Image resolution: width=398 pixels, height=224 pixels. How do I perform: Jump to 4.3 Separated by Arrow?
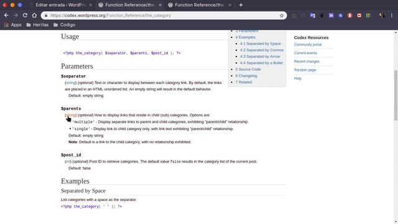point(260,57)
